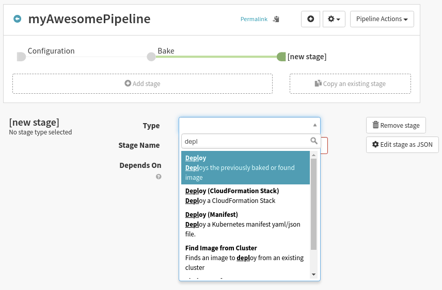Click Copy an existing stage
The image size is (442, 290).
[x=350, y=83]
